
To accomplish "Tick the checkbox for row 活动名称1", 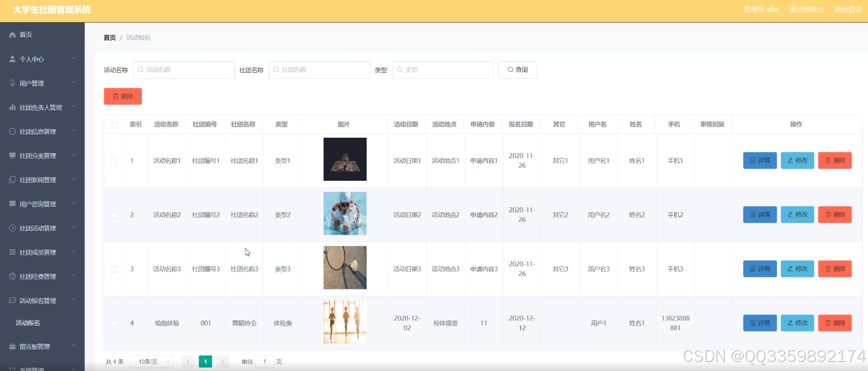I will 114,161.
